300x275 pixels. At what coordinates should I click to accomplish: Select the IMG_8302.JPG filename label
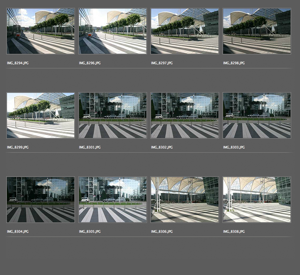pyautogui.click(x=162, y=148)
